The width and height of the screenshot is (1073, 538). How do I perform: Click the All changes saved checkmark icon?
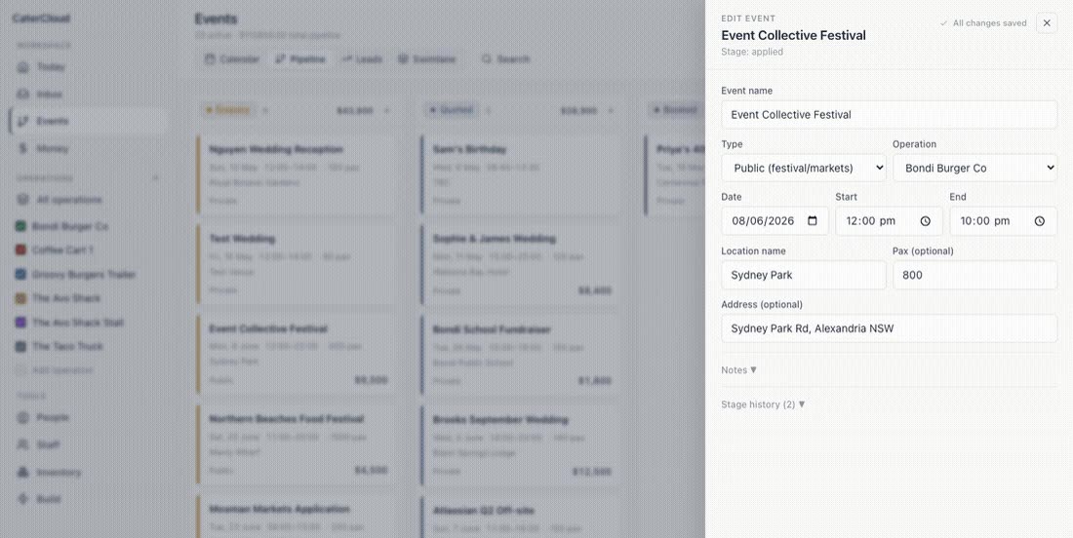coord(944,23)
